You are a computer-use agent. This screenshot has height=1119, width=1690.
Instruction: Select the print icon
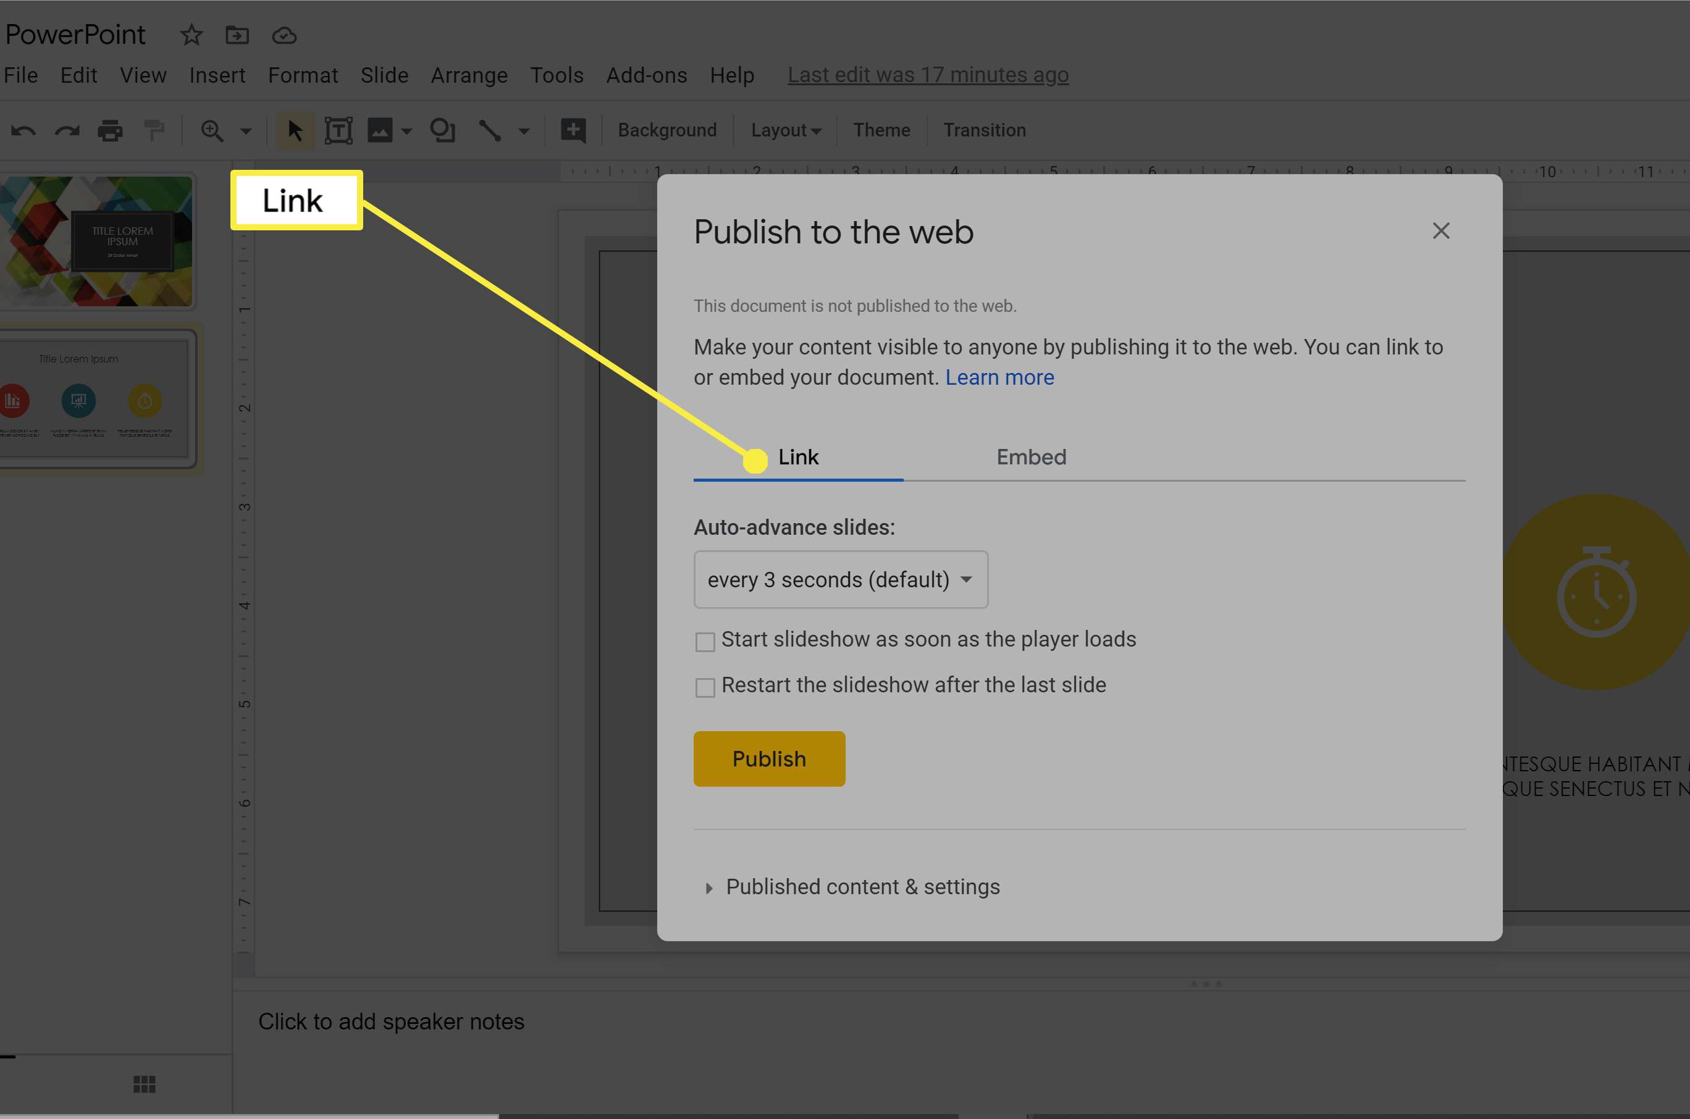coord(111,130)
